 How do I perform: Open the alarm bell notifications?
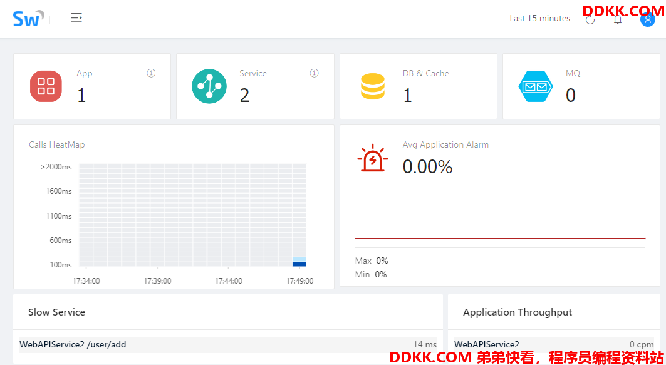coord(618,19)
